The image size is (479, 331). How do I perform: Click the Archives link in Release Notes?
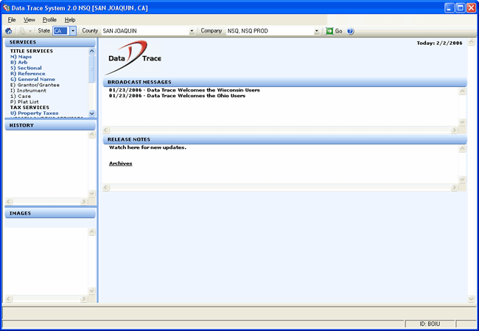tap(121, 164)
